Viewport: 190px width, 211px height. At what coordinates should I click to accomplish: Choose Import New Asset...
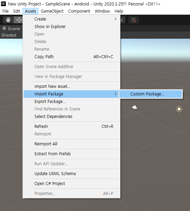coord(72,87)
